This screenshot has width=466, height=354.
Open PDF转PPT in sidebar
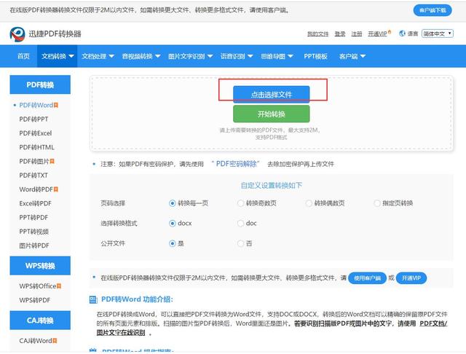pos(33,119)
